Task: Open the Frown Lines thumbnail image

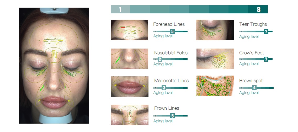Action: (x=130, y=115)
